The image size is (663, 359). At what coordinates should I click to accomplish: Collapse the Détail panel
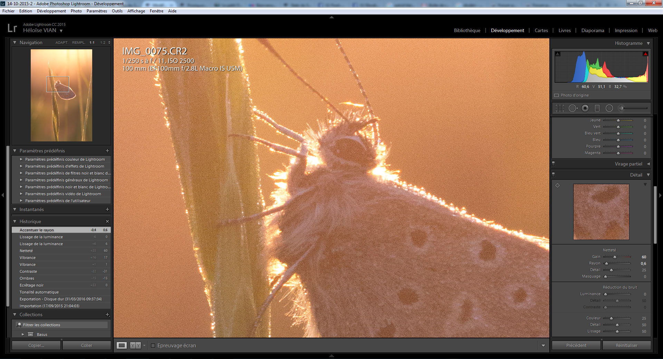pos(648,175)
